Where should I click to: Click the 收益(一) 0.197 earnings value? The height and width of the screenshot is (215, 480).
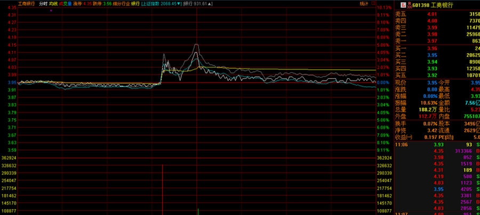[431, 137]
